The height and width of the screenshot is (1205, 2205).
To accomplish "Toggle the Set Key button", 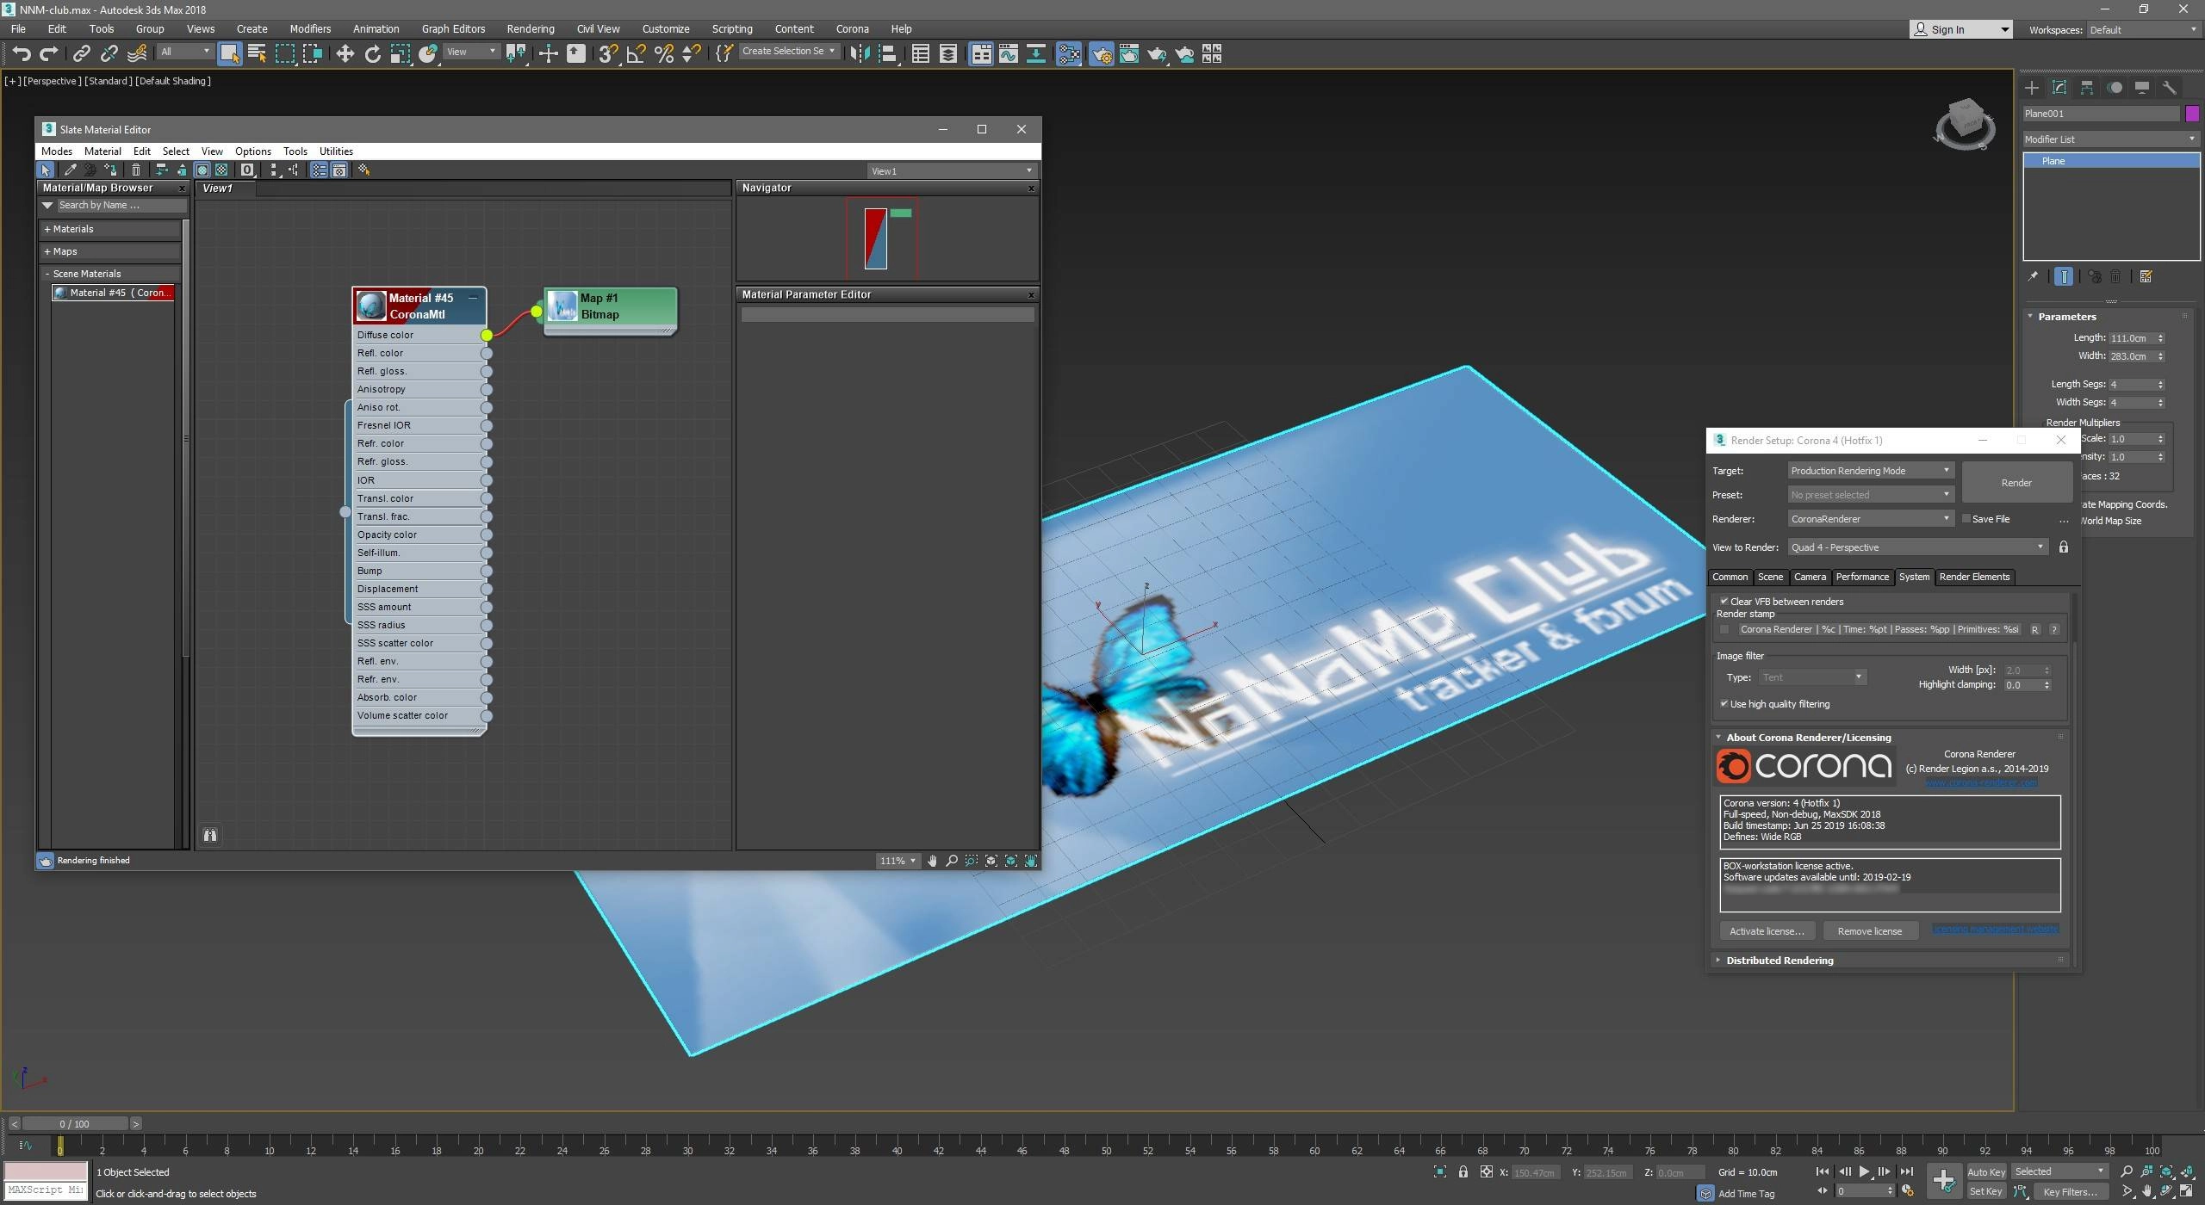I will click(x=1986, y=1192).
